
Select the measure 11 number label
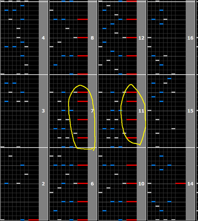click(141, 111)
